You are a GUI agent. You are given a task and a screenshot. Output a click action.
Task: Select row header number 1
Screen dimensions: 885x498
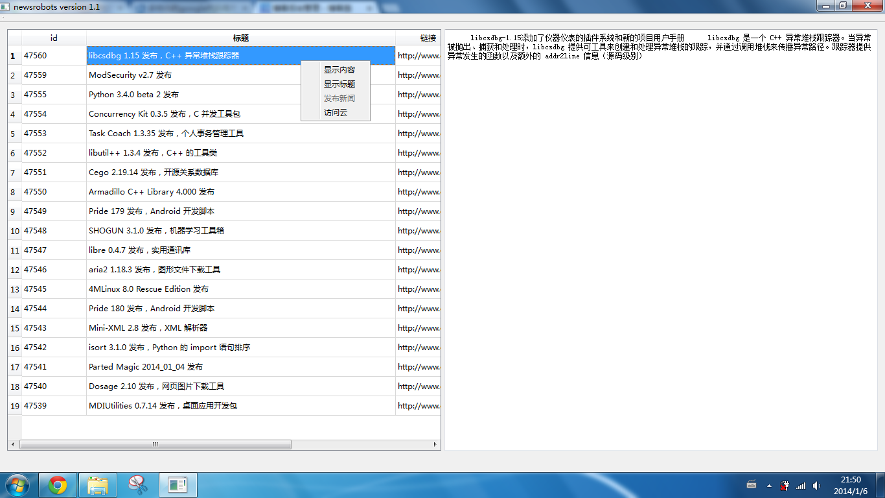point(14,56)
